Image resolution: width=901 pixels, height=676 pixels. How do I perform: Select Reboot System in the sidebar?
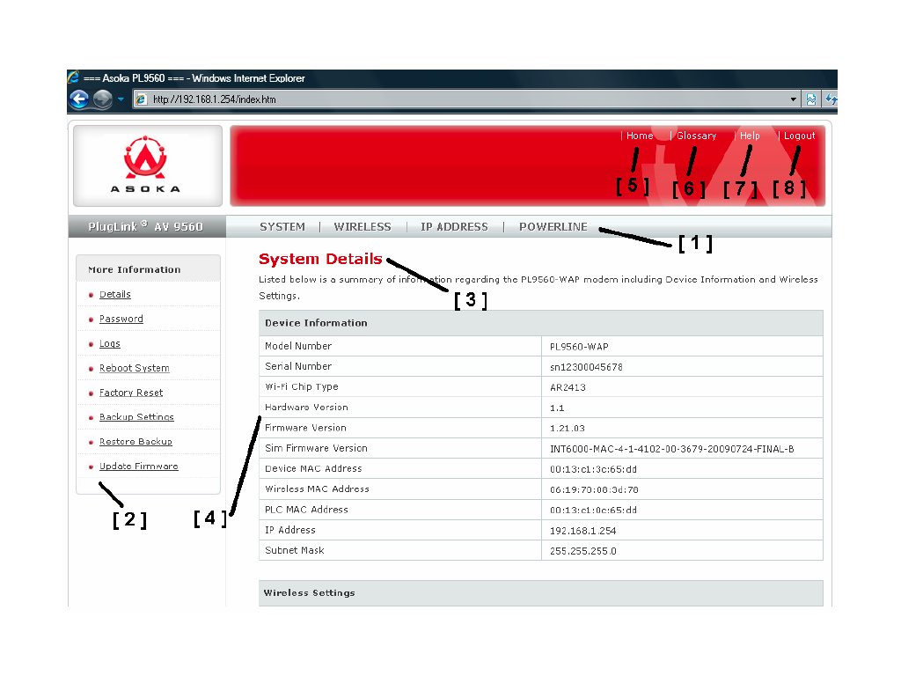(134, 369)
